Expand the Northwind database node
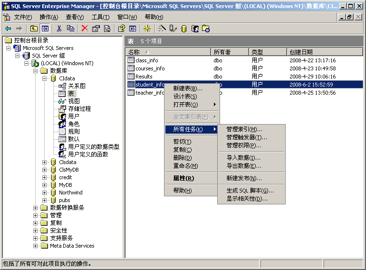The width and height of the screenshot is (366, 270). (x=44, y=193)
